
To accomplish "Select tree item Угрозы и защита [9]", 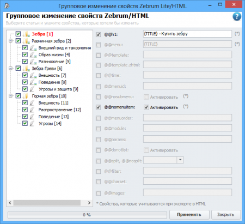I will point(58,89).
